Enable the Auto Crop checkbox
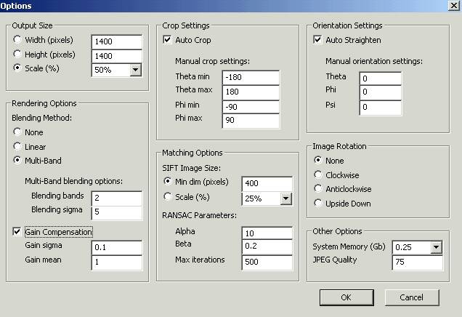Image resolution: width=462 pixels, height=317 pixels. click(167, 39)
